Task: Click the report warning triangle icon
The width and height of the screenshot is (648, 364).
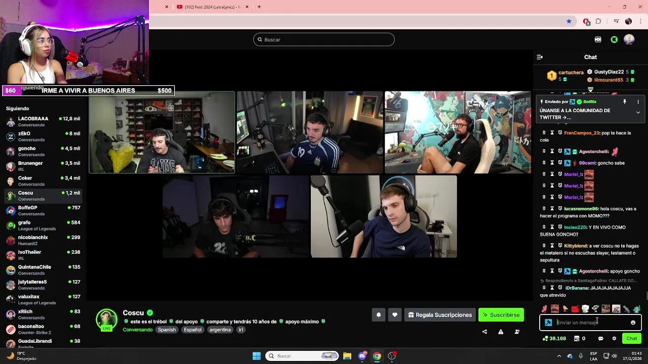Action: point(501,332)
